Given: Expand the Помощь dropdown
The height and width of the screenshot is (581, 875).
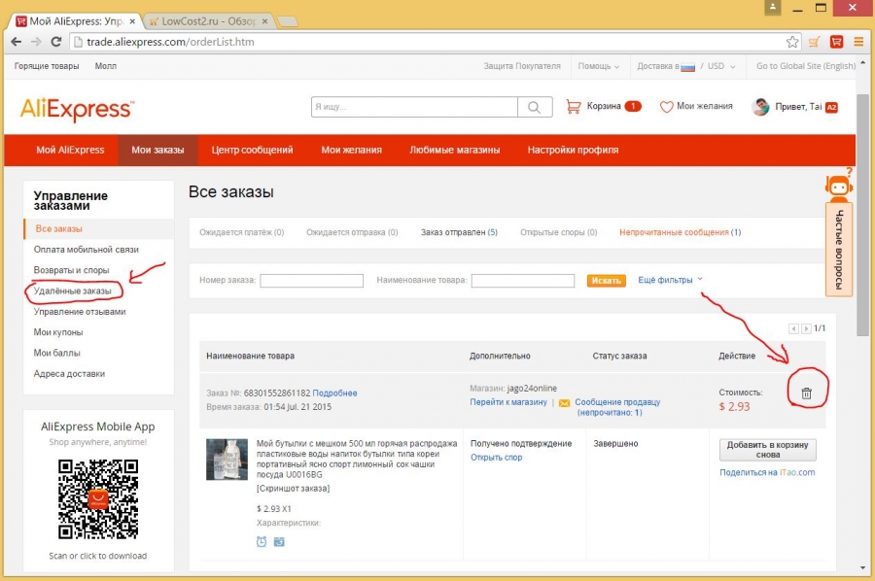Looking at the screenshot, I should pyautogui.click(x=598, y=66).
